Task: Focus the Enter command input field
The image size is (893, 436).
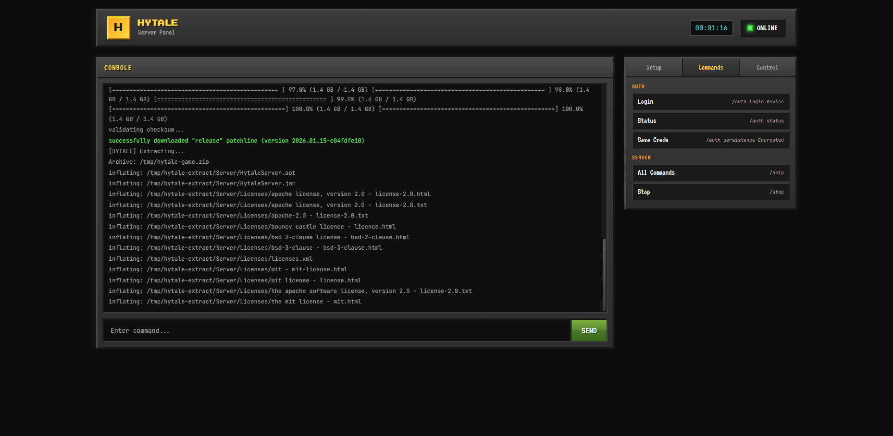Action: 336,331
